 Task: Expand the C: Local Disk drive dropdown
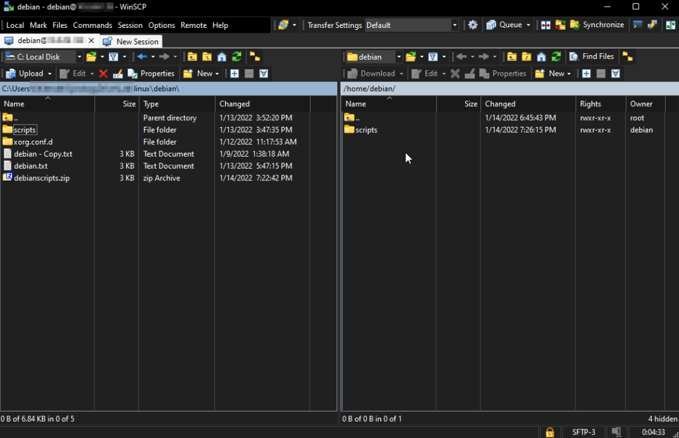(80, 57)
